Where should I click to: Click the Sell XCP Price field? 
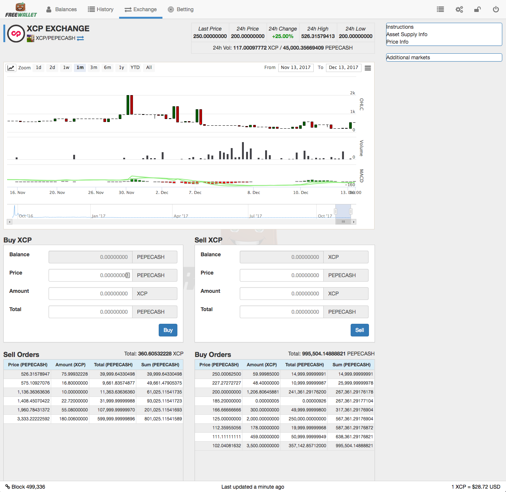coord(282,275)
